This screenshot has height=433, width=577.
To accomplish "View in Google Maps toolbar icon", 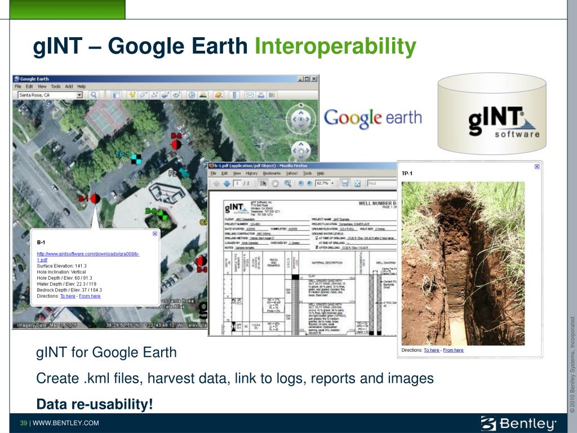I will click(272, 95).
